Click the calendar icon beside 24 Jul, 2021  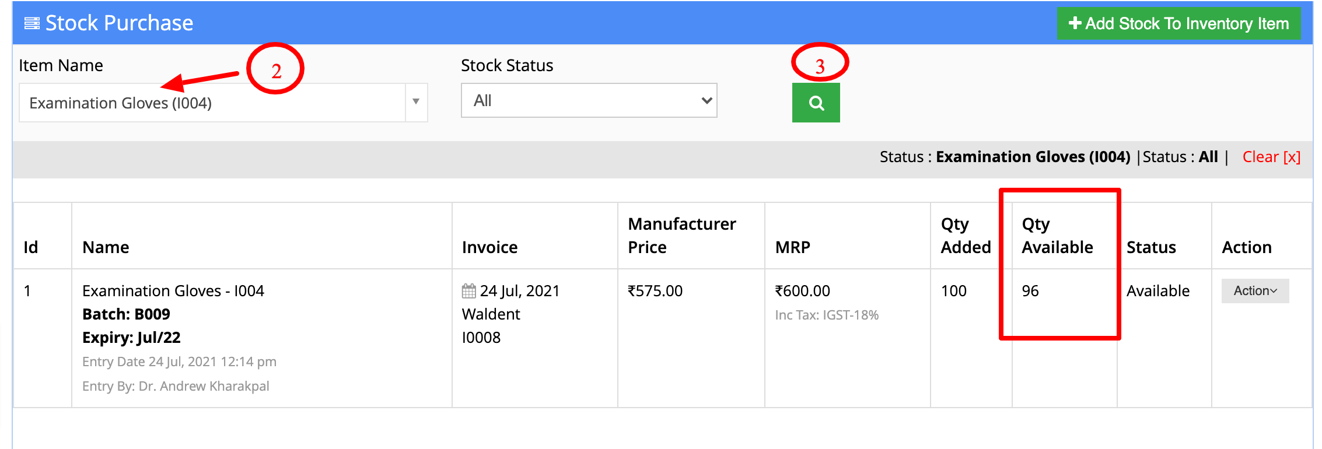click(469, 290)
